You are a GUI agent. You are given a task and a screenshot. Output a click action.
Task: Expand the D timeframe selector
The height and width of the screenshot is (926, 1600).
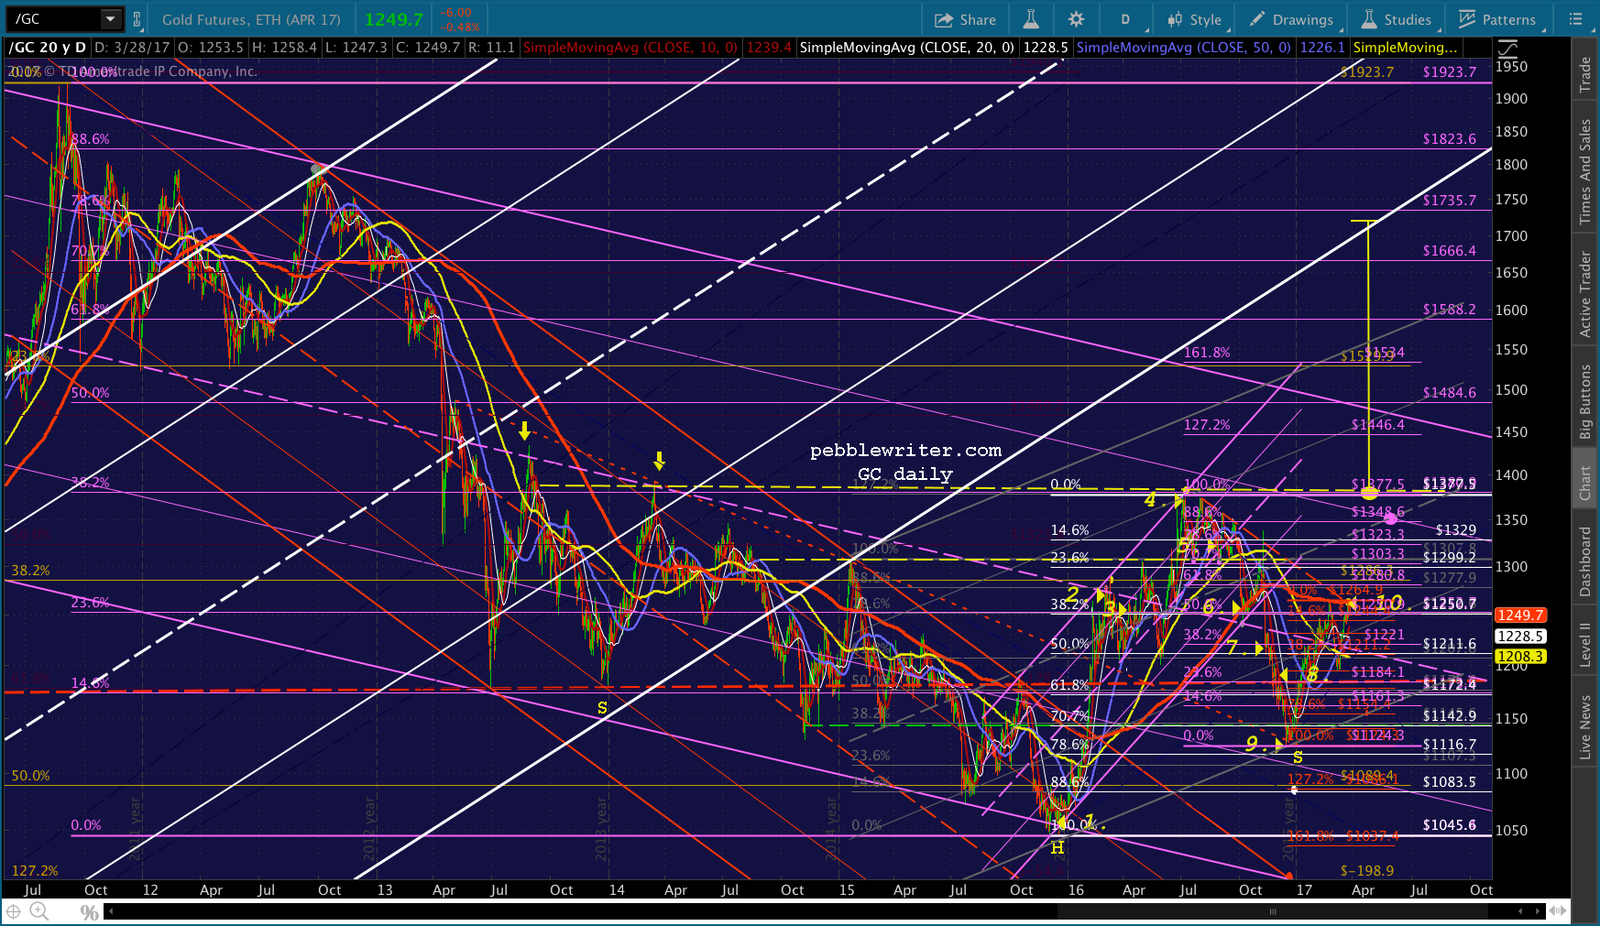pyautogui.click(x=1125, y=19)
